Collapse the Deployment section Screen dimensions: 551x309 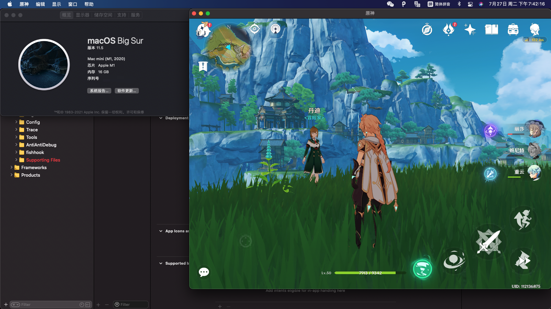click(161, 118)
